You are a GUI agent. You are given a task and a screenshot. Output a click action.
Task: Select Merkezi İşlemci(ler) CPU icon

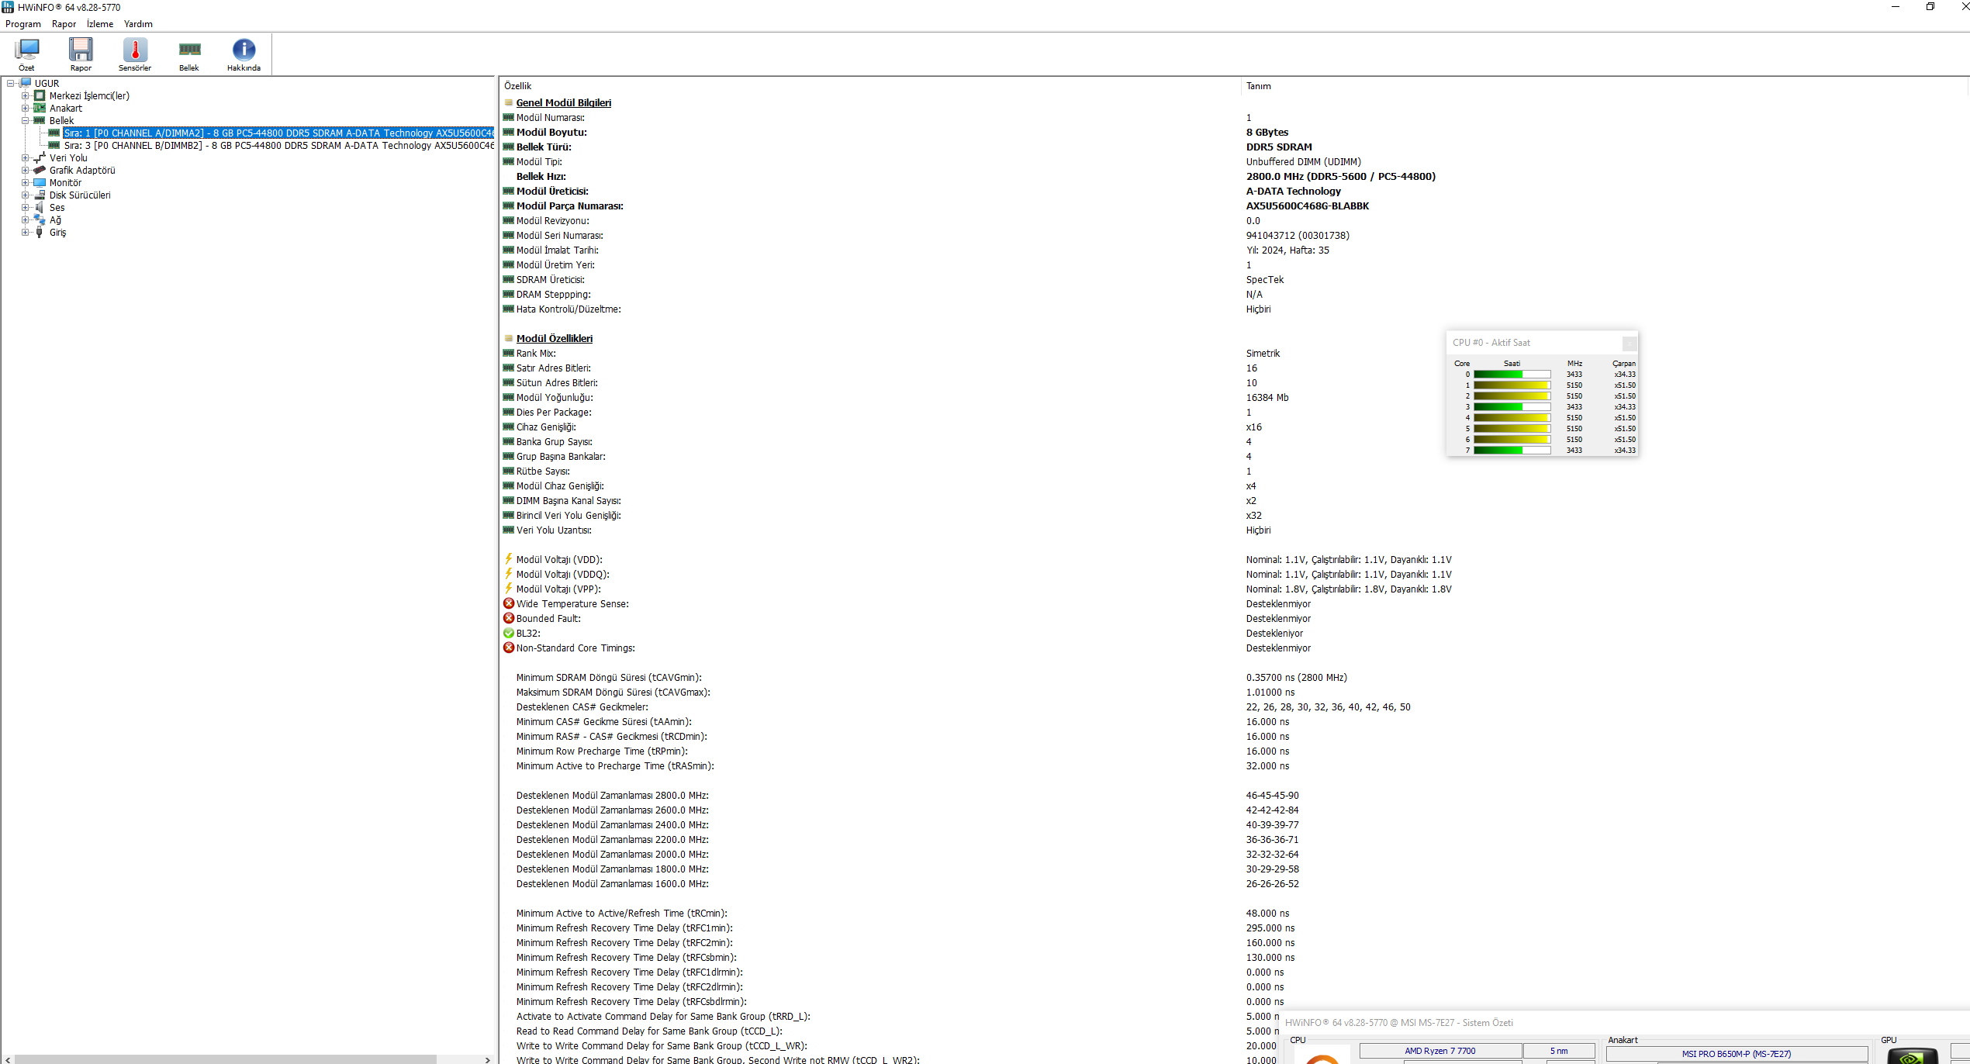coord(40,95)
